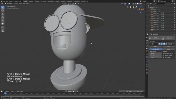
Task: Select the 3D Cursor tool
Action: (x=2, y=10)
